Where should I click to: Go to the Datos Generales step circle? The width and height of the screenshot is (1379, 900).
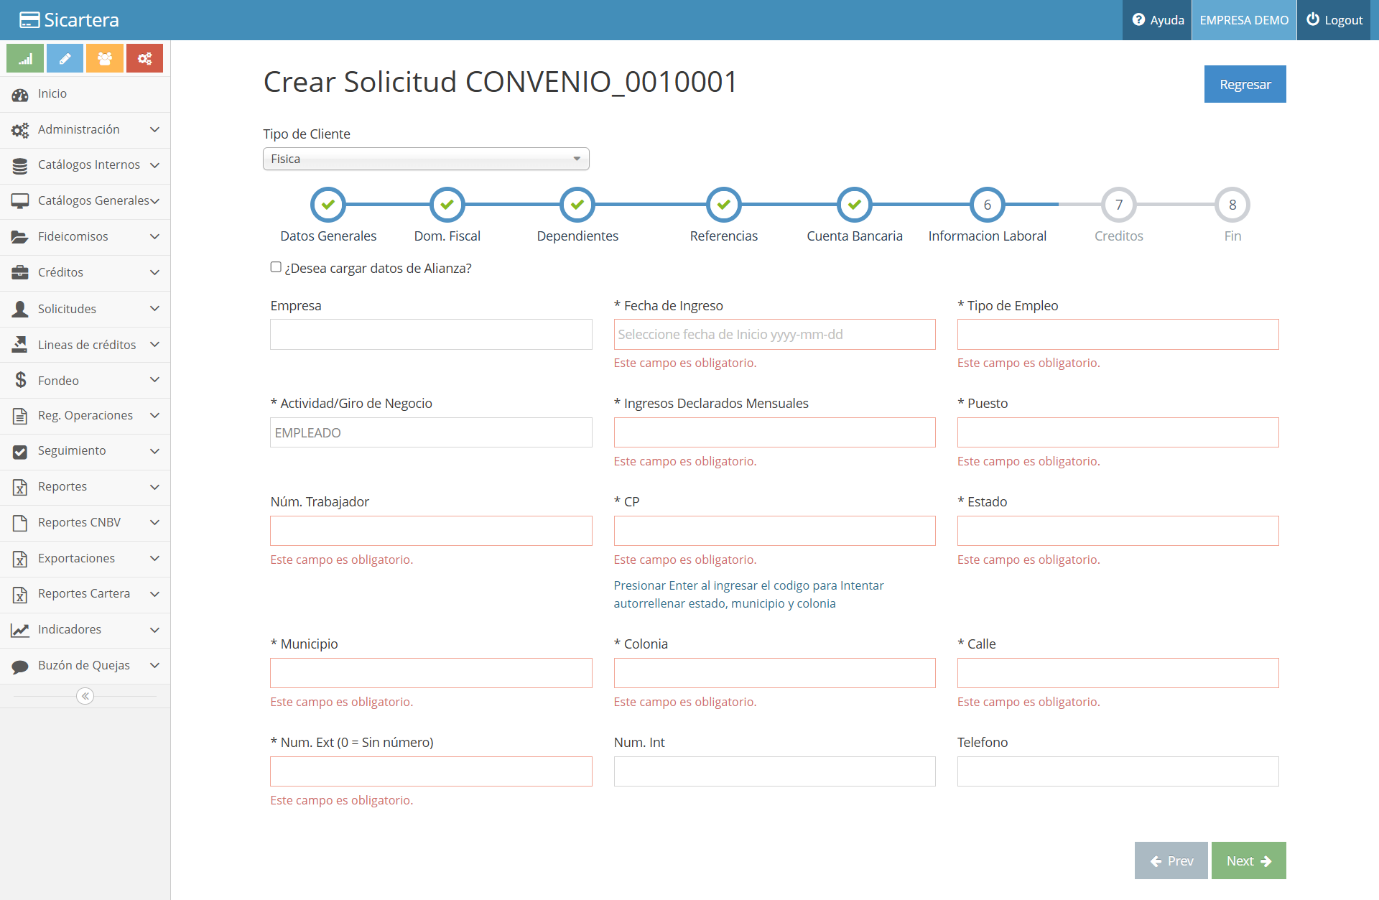(328, 205)
